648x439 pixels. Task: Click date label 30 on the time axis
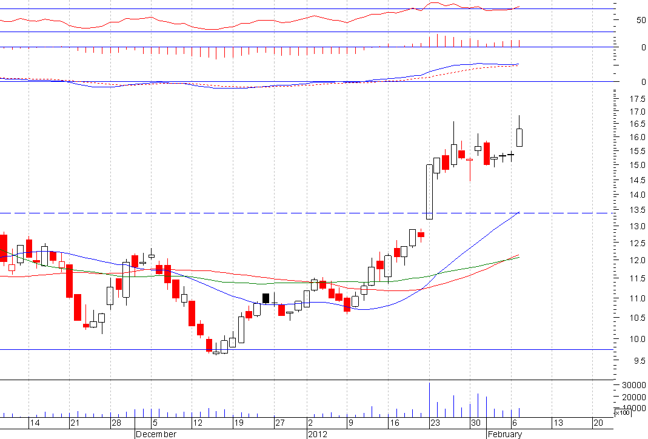(x=476, y=423)
